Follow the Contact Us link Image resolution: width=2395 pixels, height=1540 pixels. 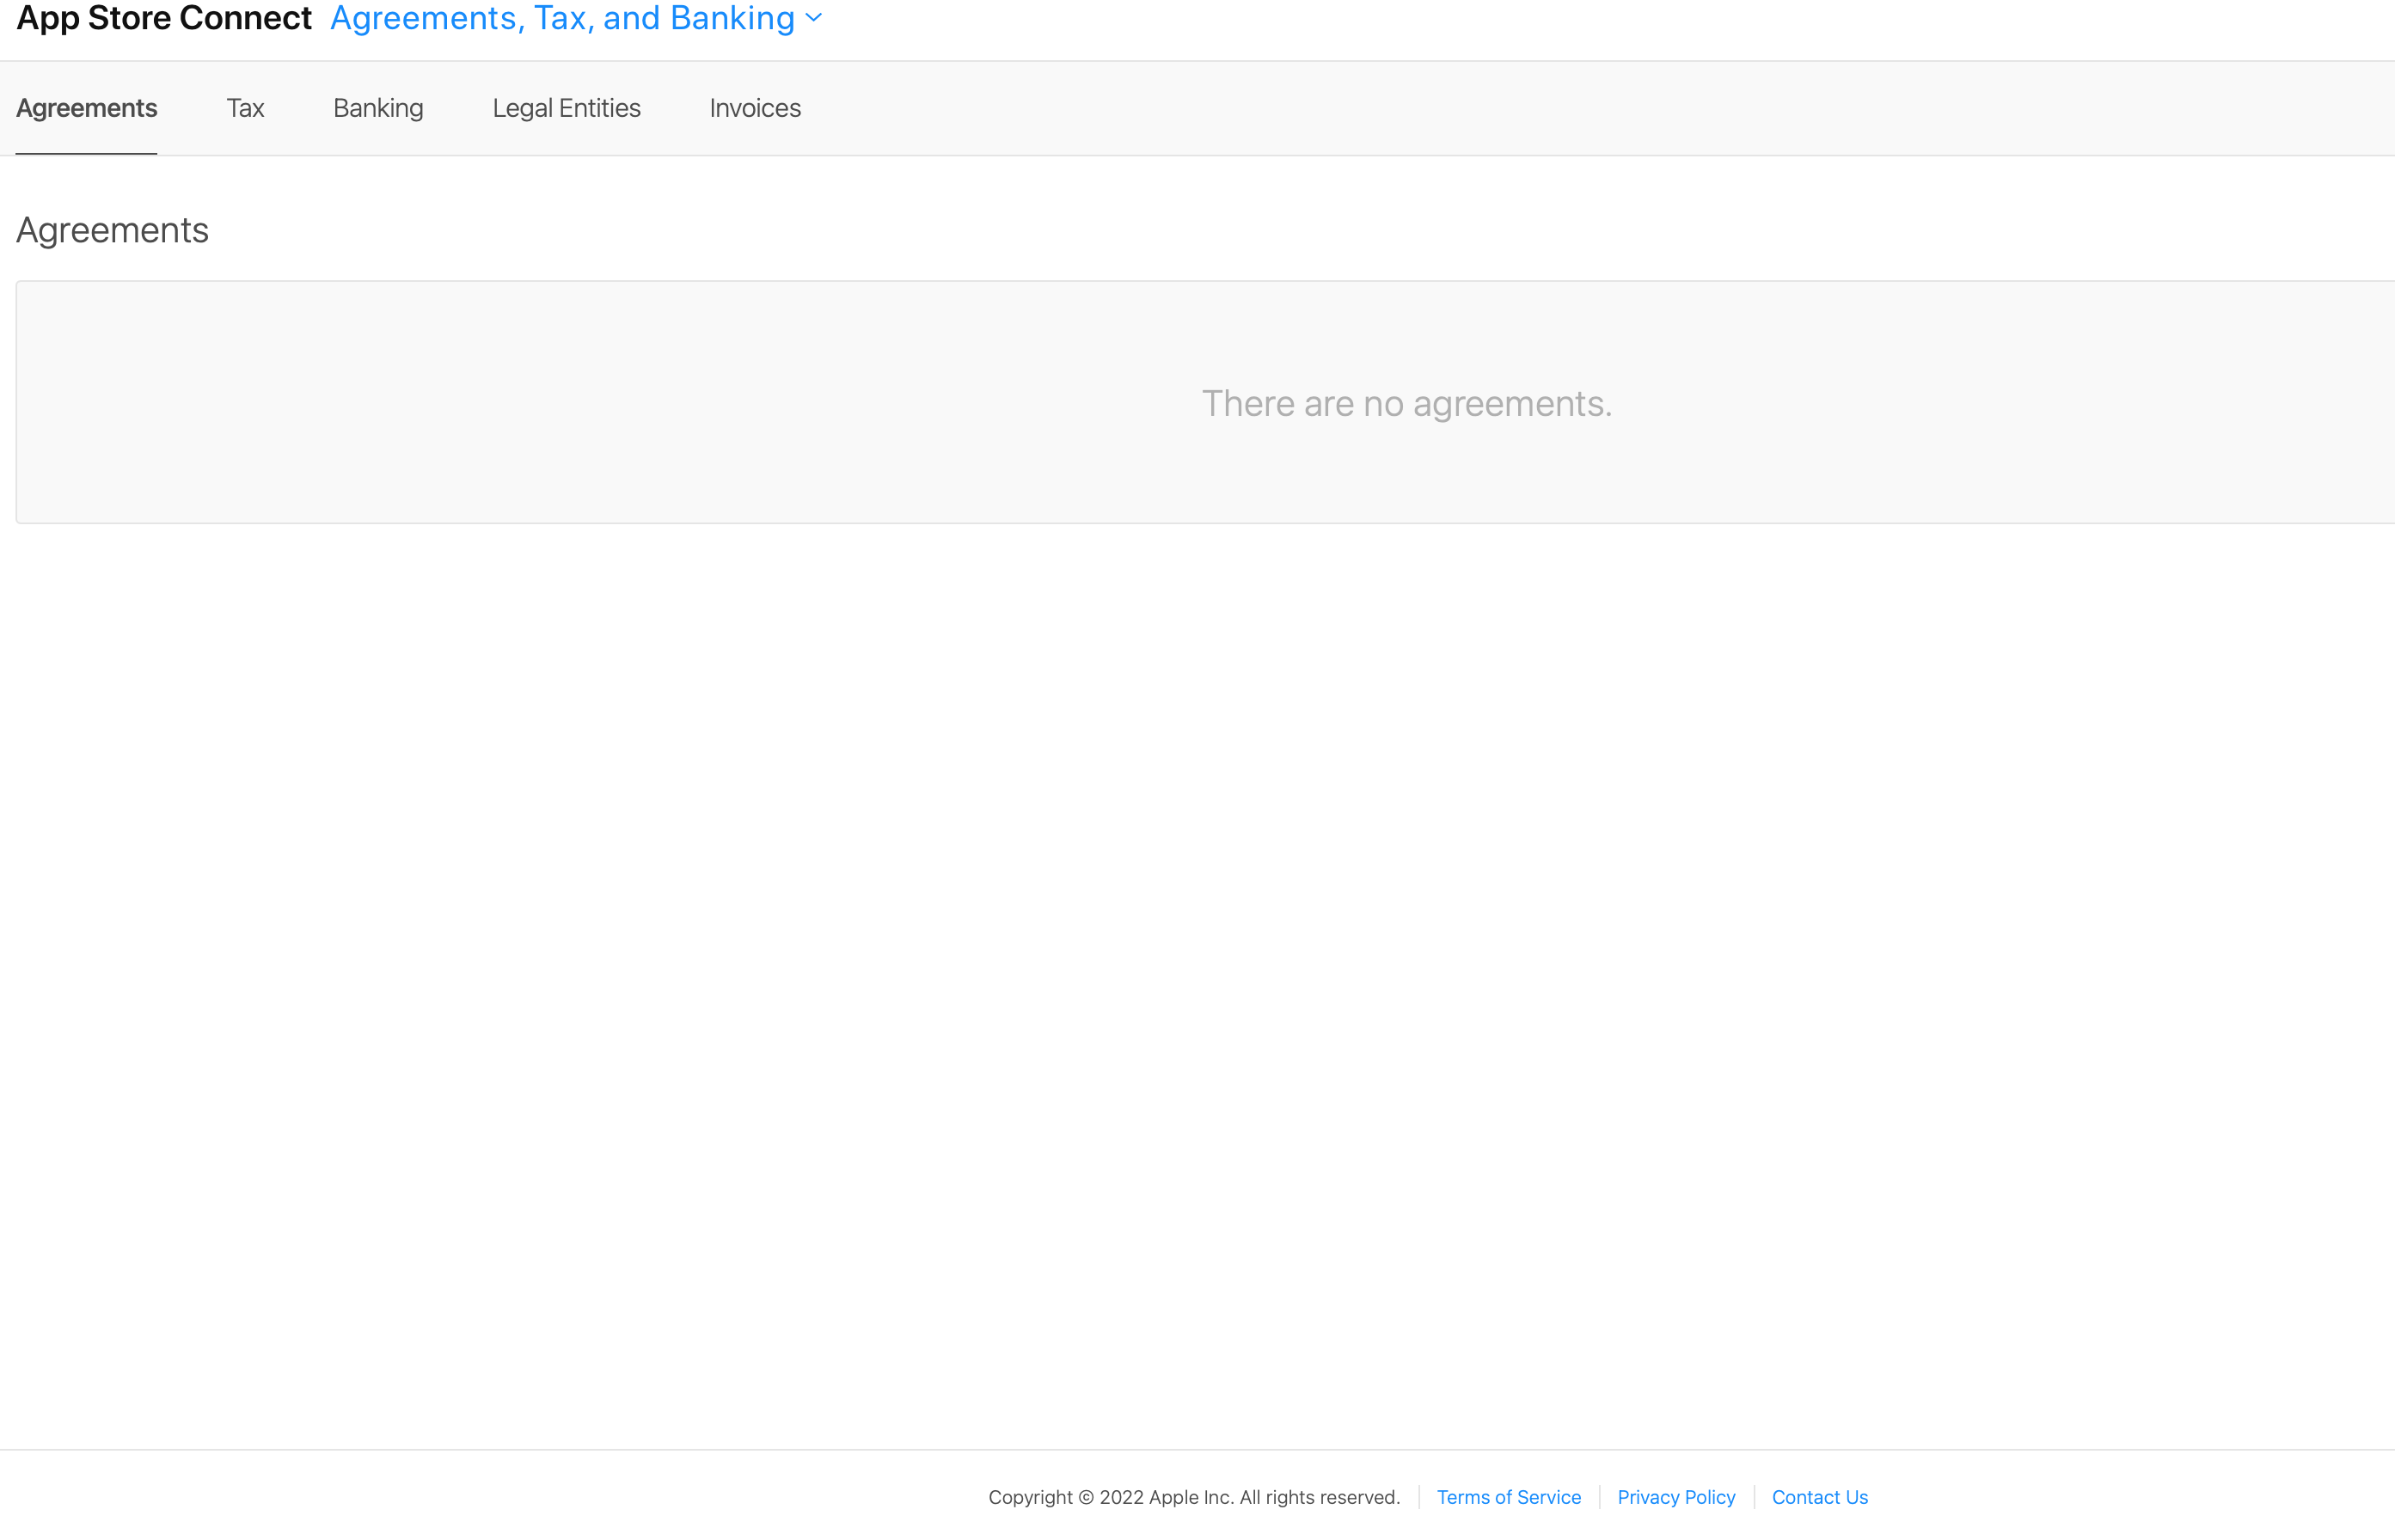click(x=1820, y=1497)
